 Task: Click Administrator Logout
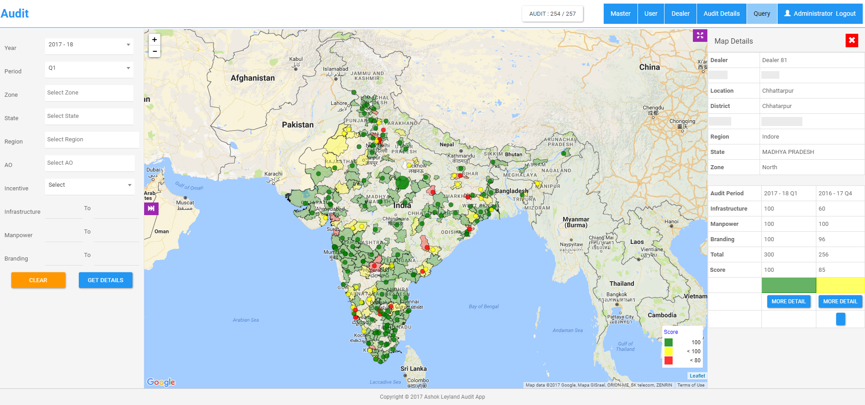(x=820, y=13)
